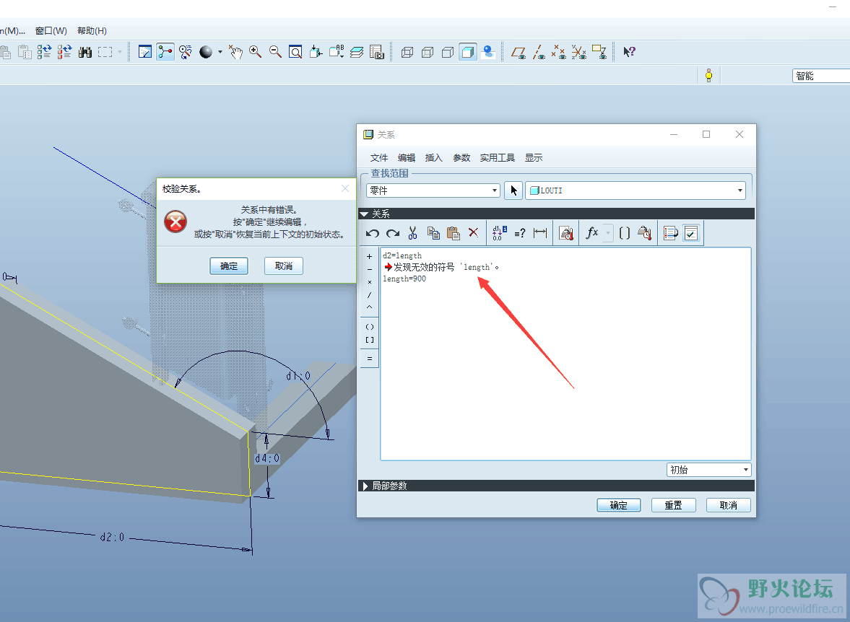This screenshot has width=850, height=622.
Task: Open the 插入 menu in Relations dialog
Action: coord(434,158)
